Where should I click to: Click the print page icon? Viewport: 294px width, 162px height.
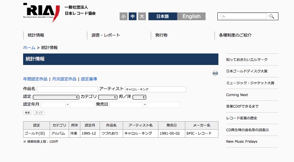pyautogui.click(x=215, y=73)
